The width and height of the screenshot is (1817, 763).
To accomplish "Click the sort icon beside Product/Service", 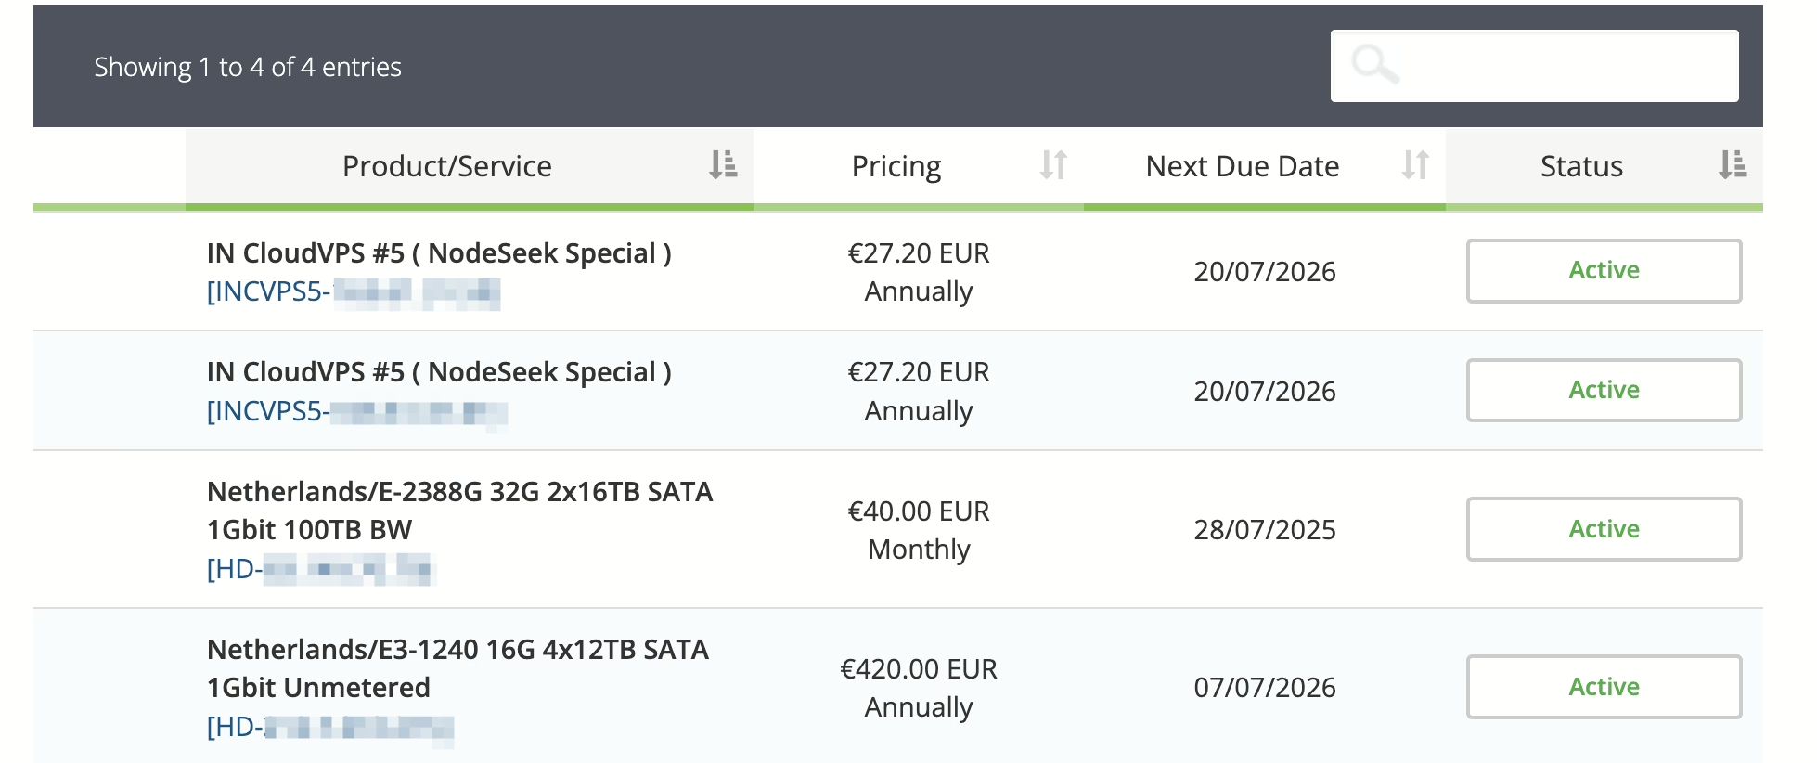I will pos(723,165).
